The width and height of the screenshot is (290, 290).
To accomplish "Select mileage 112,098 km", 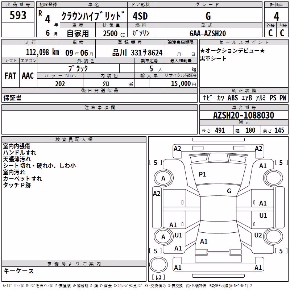I will [x=42, y=52].
